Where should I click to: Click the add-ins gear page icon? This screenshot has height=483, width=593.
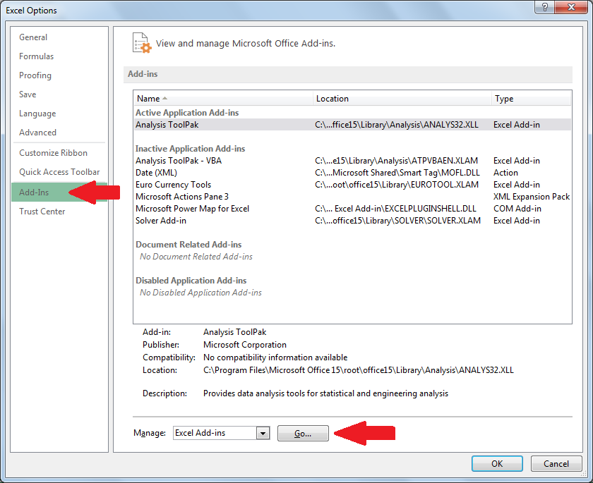coord(142,43)
